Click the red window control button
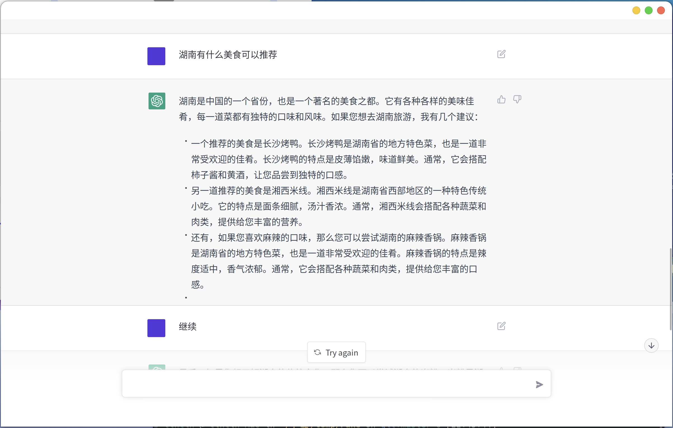 point(661,11)
